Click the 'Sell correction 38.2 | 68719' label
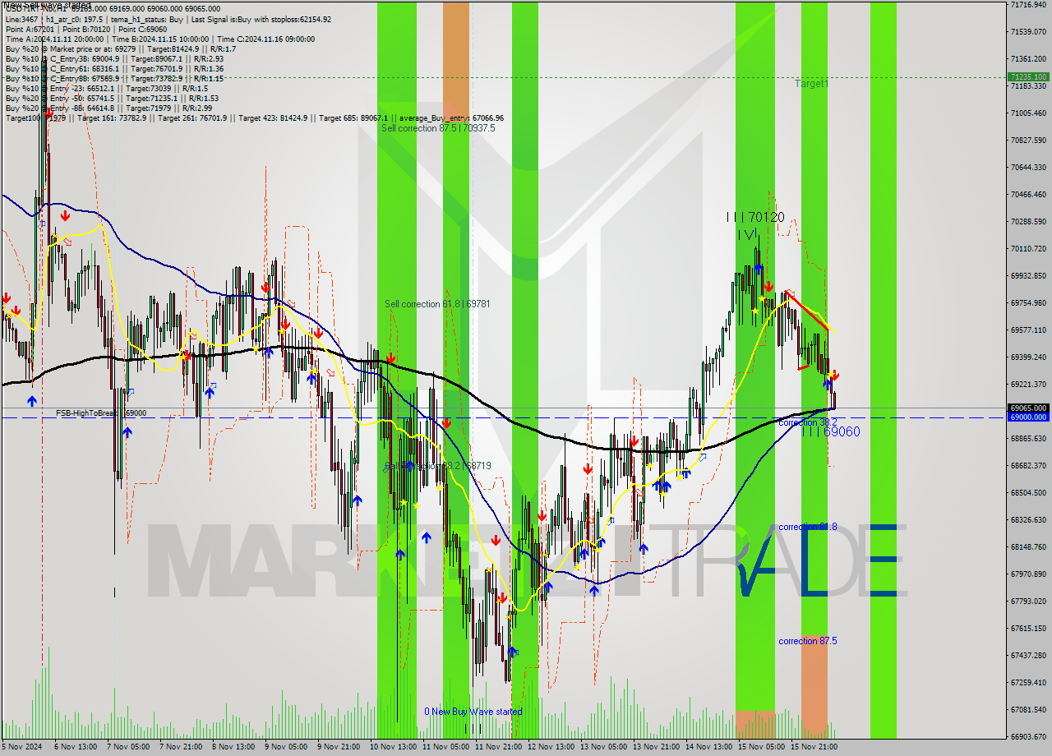This screenshot has width=1052, height=756. pos(437,466)
